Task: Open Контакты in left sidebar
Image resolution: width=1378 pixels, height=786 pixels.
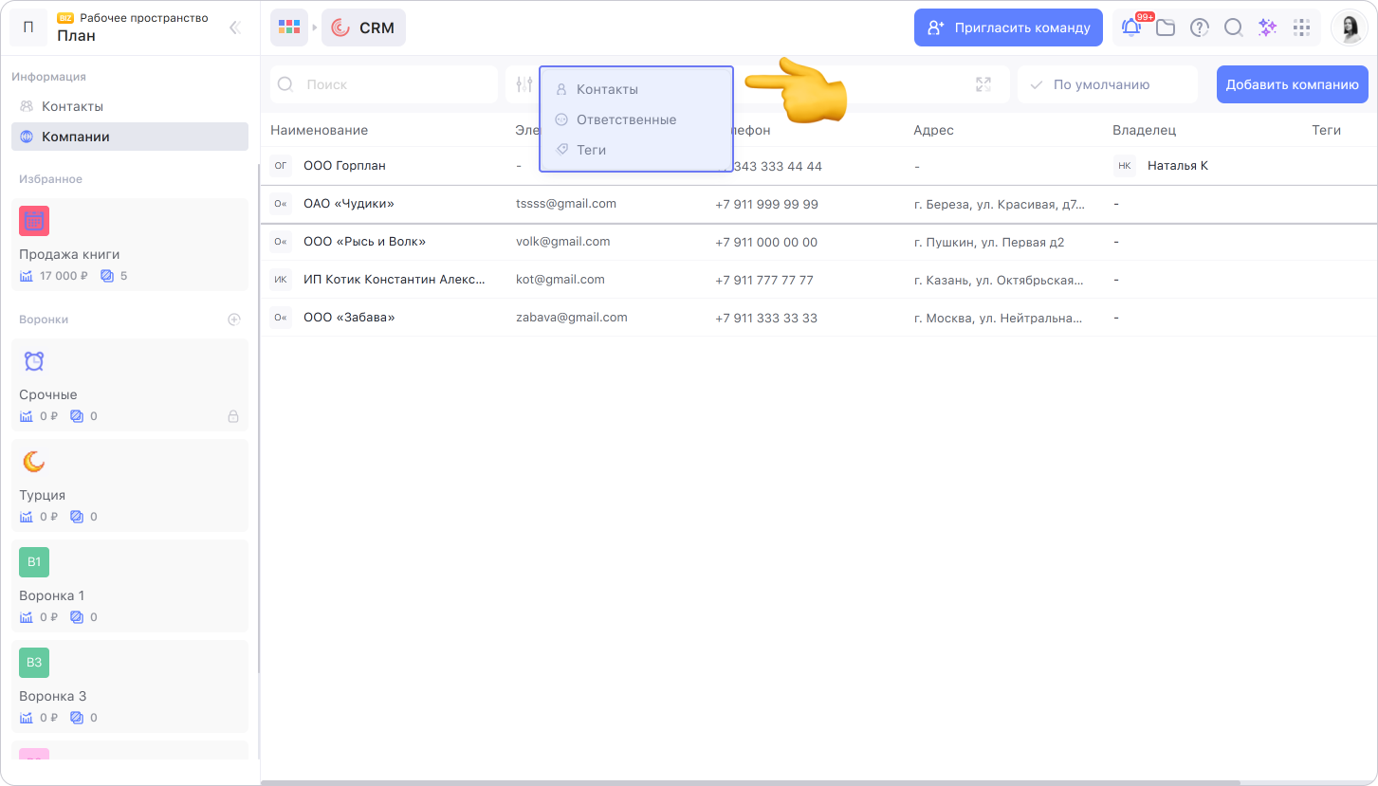Action: 72,106
